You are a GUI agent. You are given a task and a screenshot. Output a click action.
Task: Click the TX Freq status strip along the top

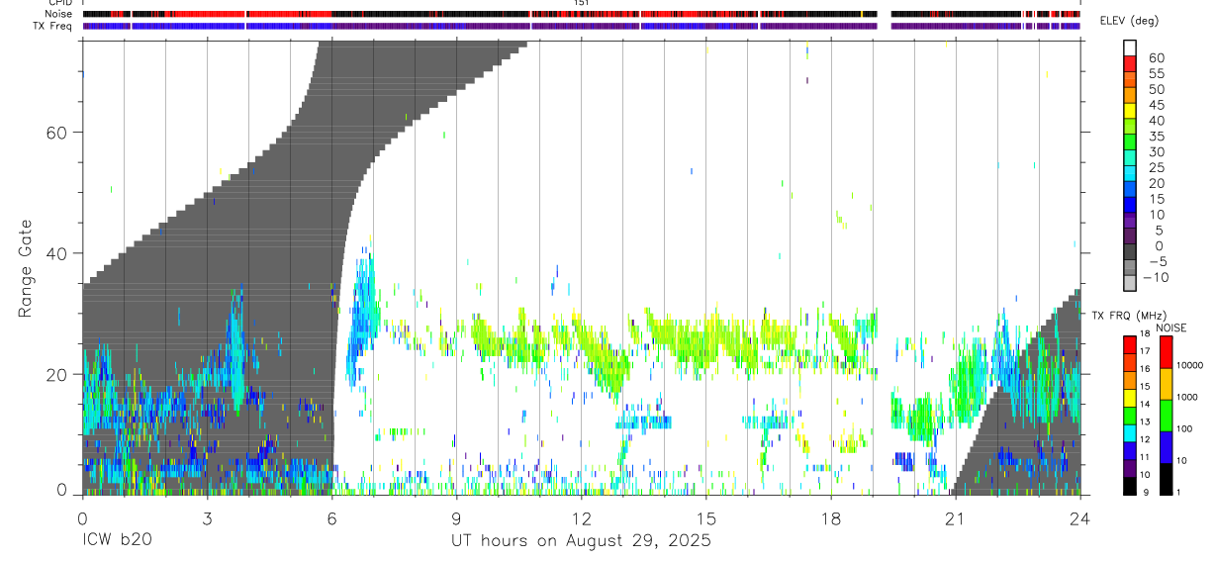pyautogui.click(x=581, y=26)
